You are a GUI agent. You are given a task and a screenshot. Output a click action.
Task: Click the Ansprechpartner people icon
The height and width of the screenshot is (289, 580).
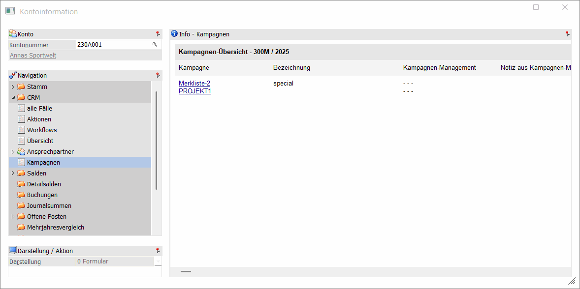(x=21, y=151)
